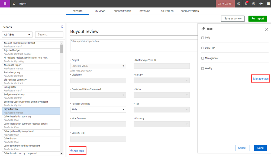Open the notifications bell
Image resolution: width=271 pixels, height=157 pixels.
tap(246, 4)
